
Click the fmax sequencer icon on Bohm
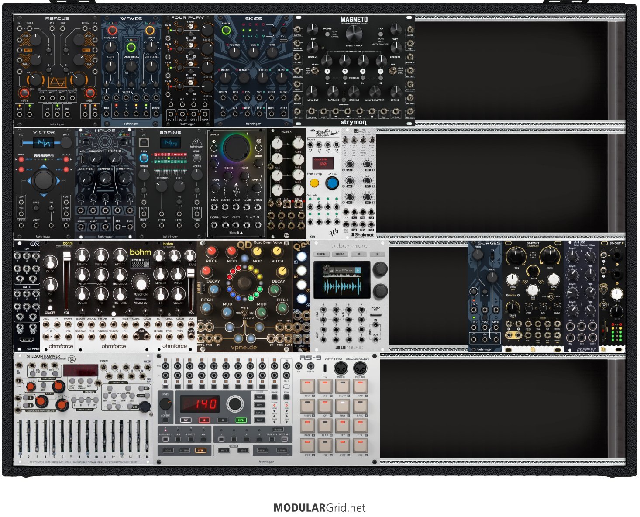[x=141, y=263]
